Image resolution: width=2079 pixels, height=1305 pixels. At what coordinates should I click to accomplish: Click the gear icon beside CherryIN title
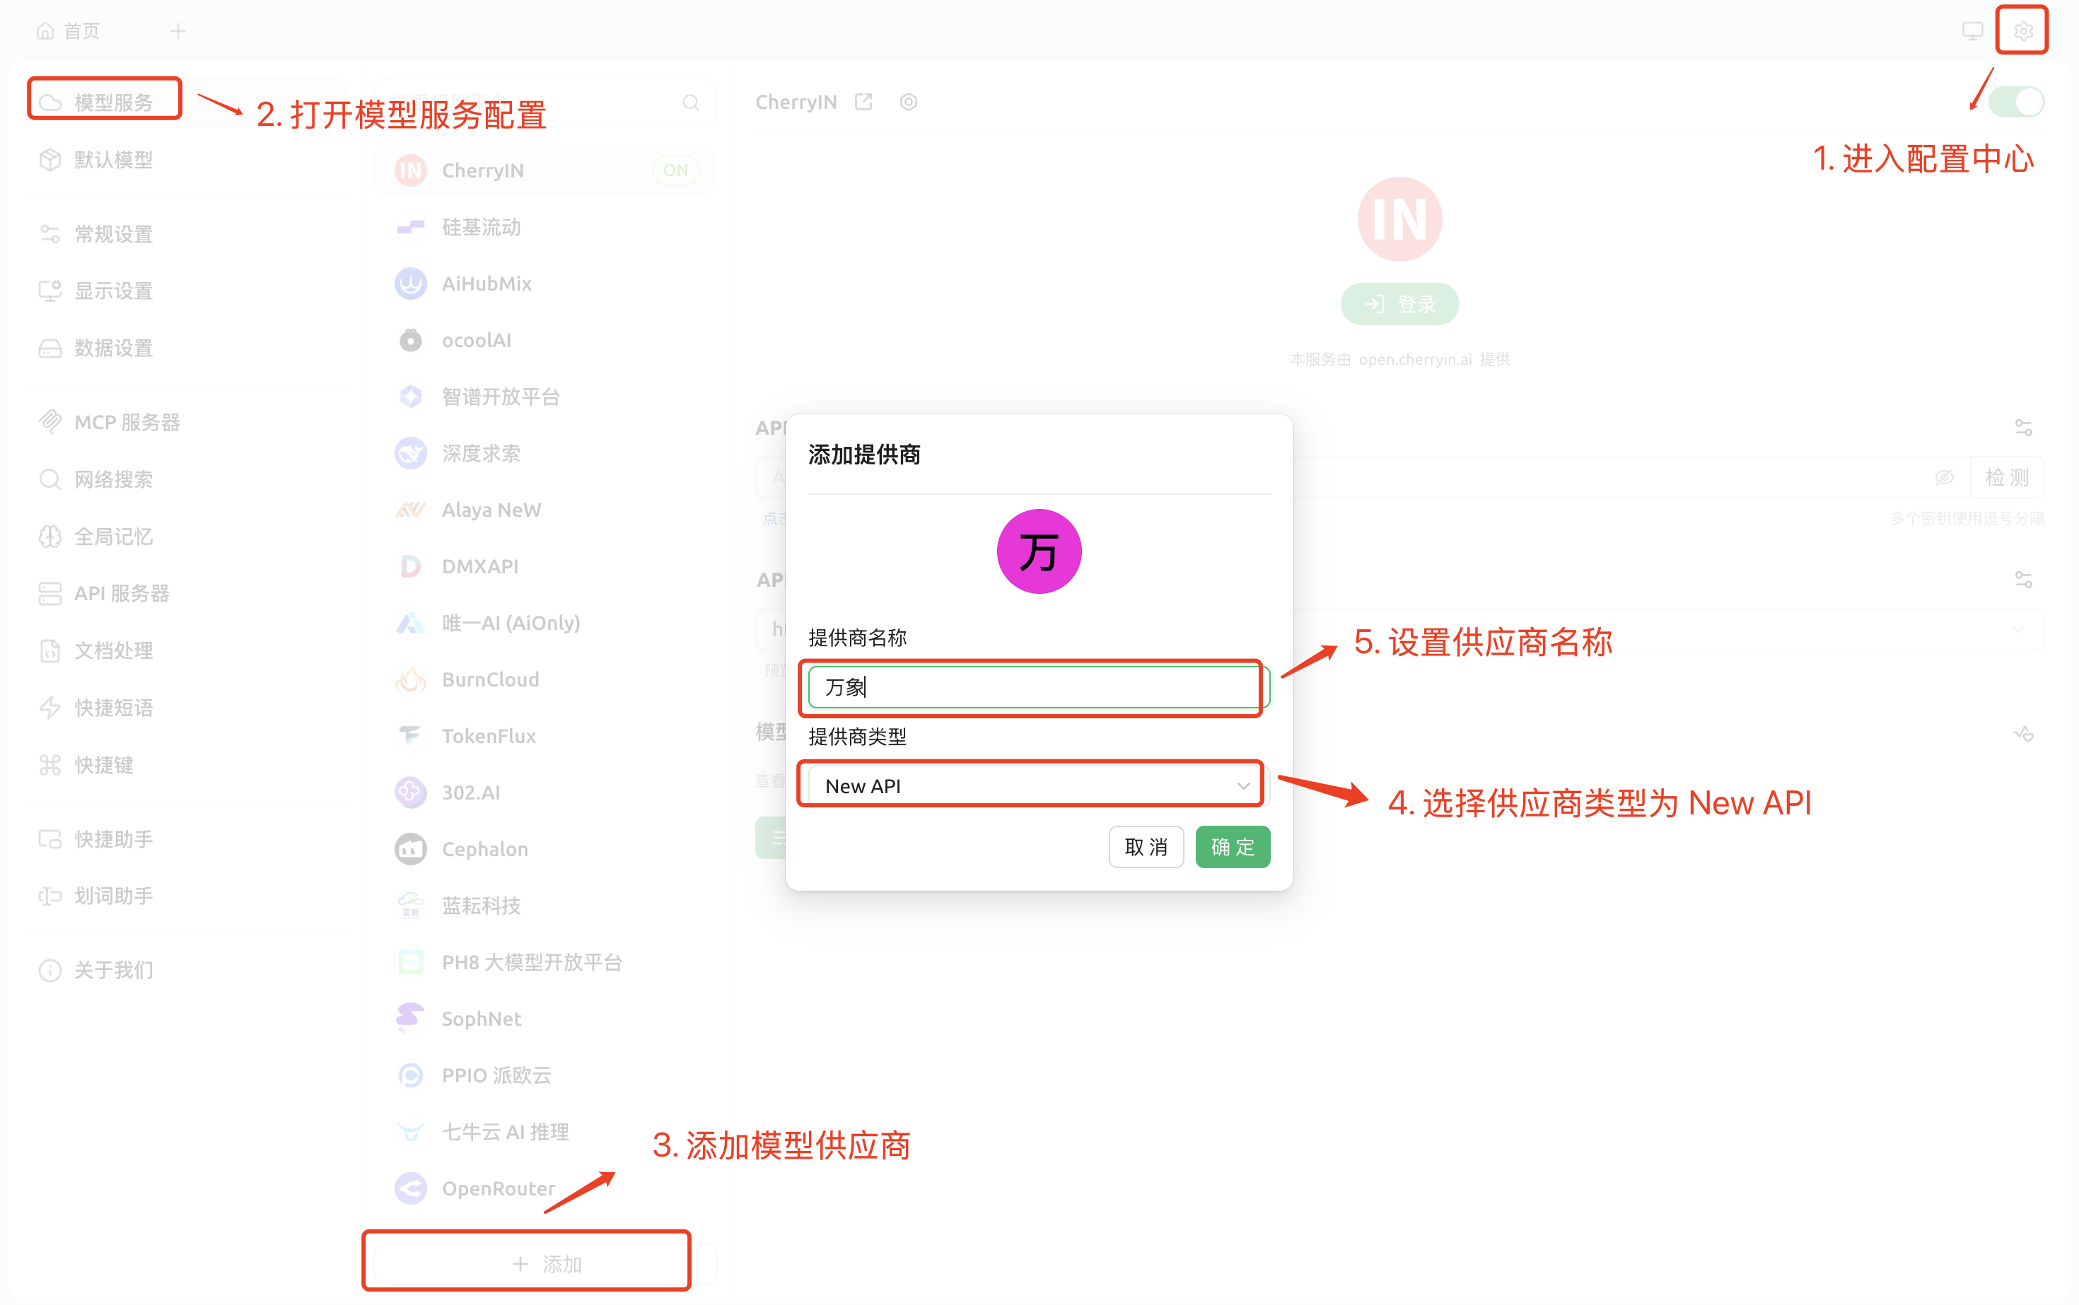(908, 102)
